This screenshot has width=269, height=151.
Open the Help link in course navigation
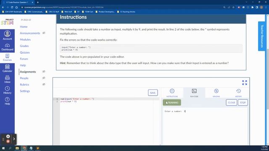(x=23, y=65)
